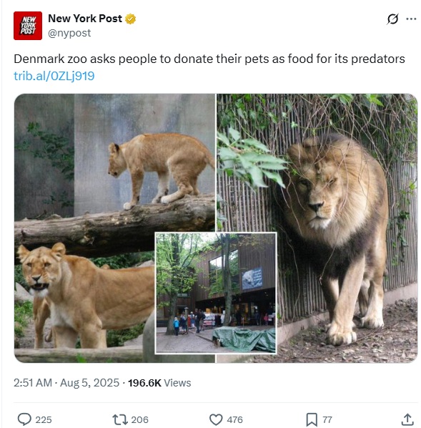Open the Grok explain icon
Screen dimensions: 421x428
pos(392,19)
